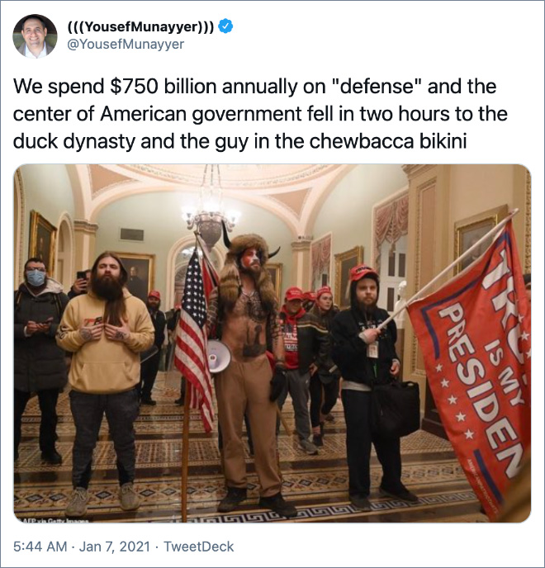This screenshot has height=568, width=545.
Task: Open the YousefMunayyer profile avatar
Action: pyautogui.click(x=35, y=36)
